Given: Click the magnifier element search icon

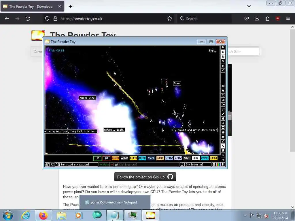Looking at the screenshot, I should (x=223, y=160).
